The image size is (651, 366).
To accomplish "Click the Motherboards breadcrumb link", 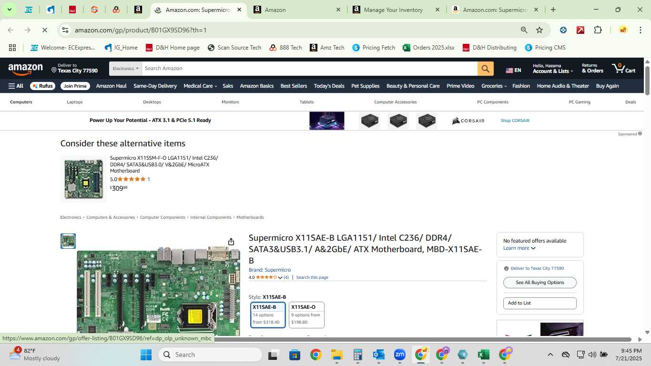I will point(250,217).
